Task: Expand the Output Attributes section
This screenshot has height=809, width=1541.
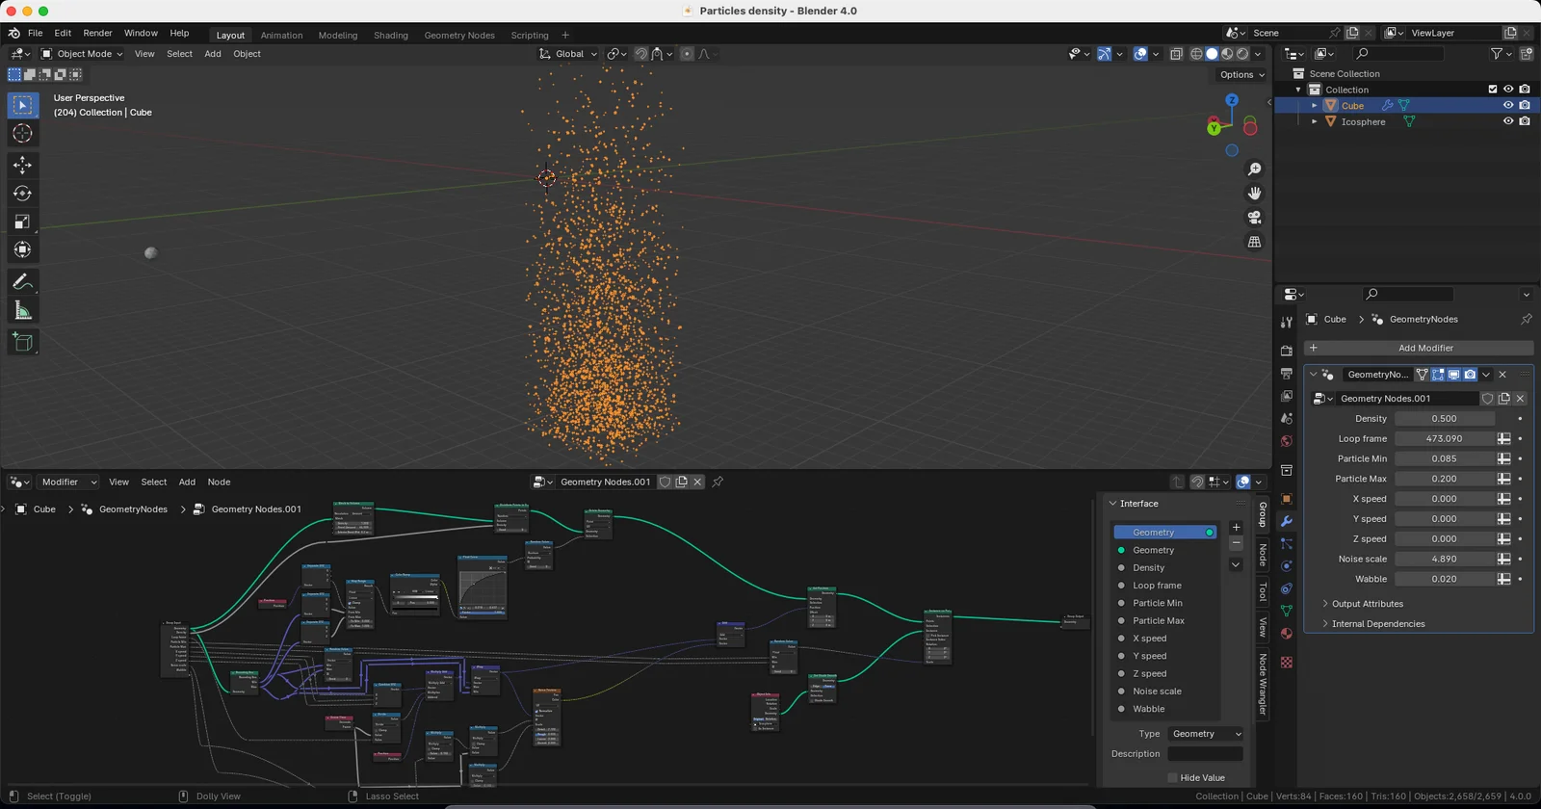Action: [1367, 604]
